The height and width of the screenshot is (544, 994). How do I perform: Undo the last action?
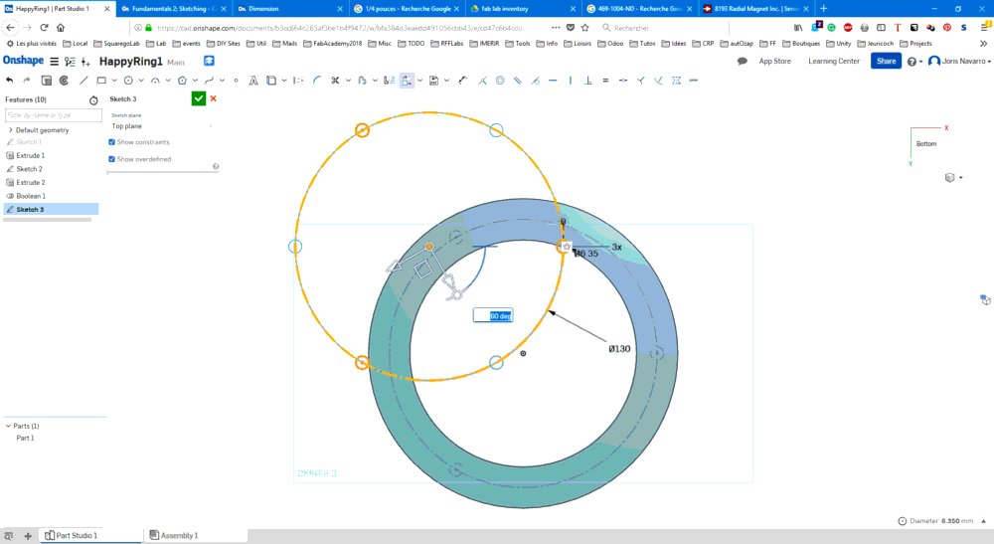click(10, 81)
